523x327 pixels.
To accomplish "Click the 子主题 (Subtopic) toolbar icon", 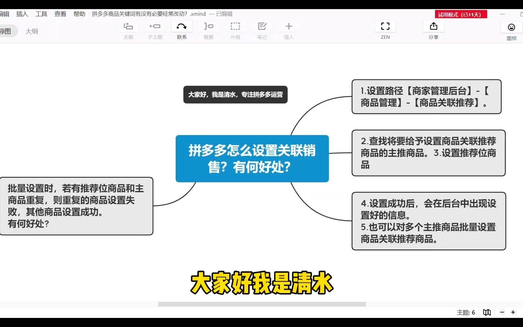I will pyautogui.click(x=155, y=27).
